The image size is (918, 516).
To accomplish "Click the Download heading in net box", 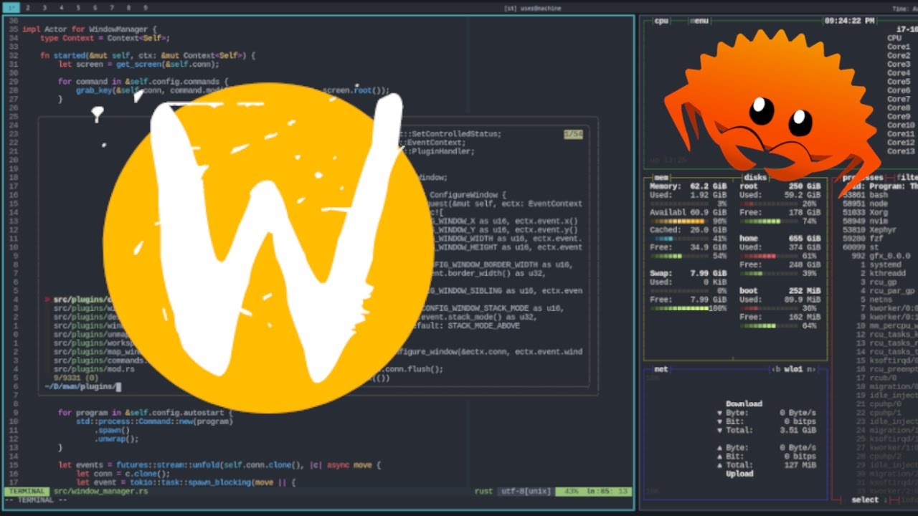I will (744, 403).
